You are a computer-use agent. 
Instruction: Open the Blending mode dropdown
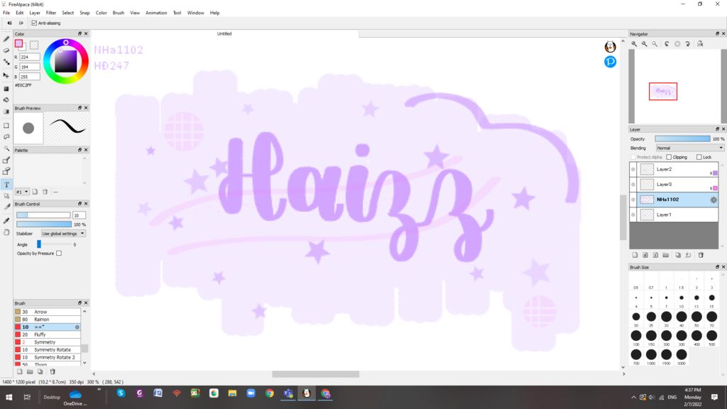pyautogui.click(x=689, y=148)
